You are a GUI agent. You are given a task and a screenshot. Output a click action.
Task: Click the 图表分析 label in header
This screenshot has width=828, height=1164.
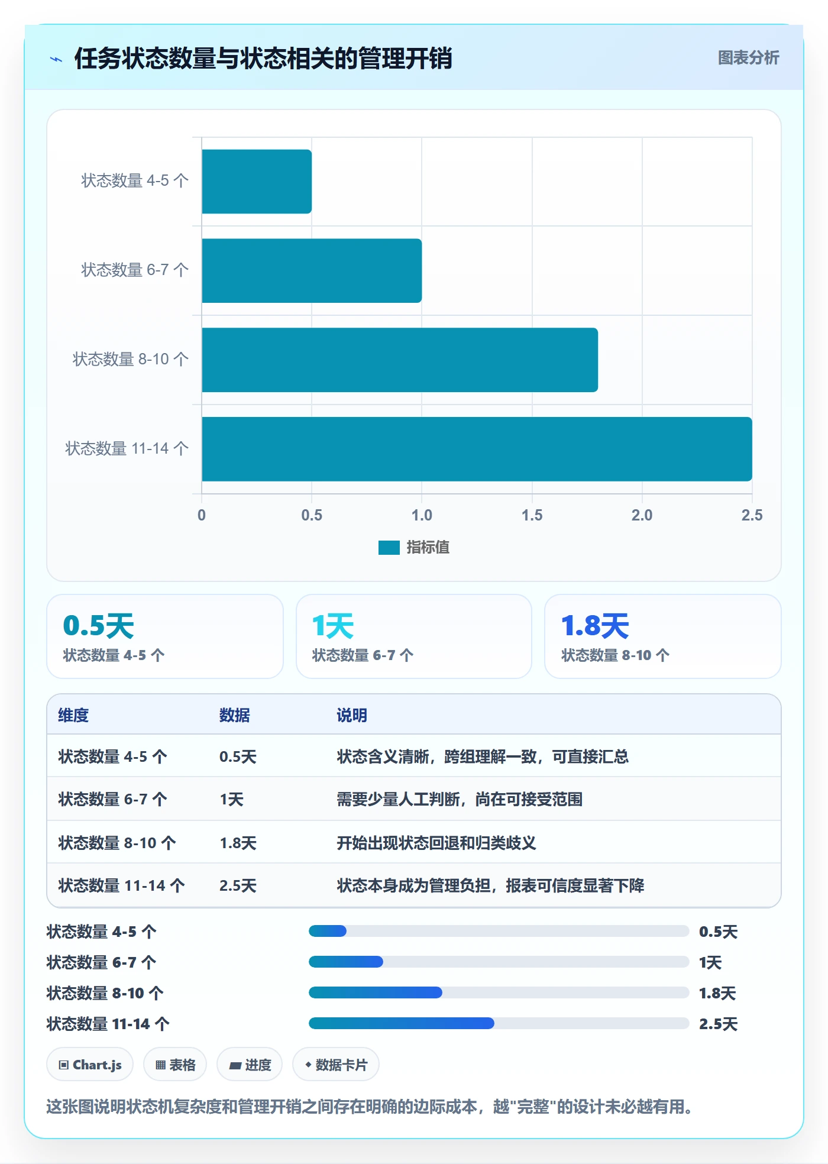[748, 58]
